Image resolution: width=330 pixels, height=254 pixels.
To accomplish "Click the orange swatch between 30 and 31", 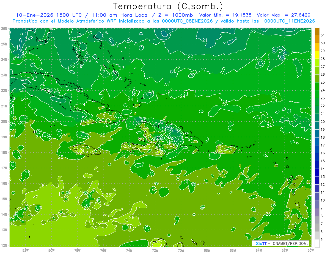I will click(317, 39).
